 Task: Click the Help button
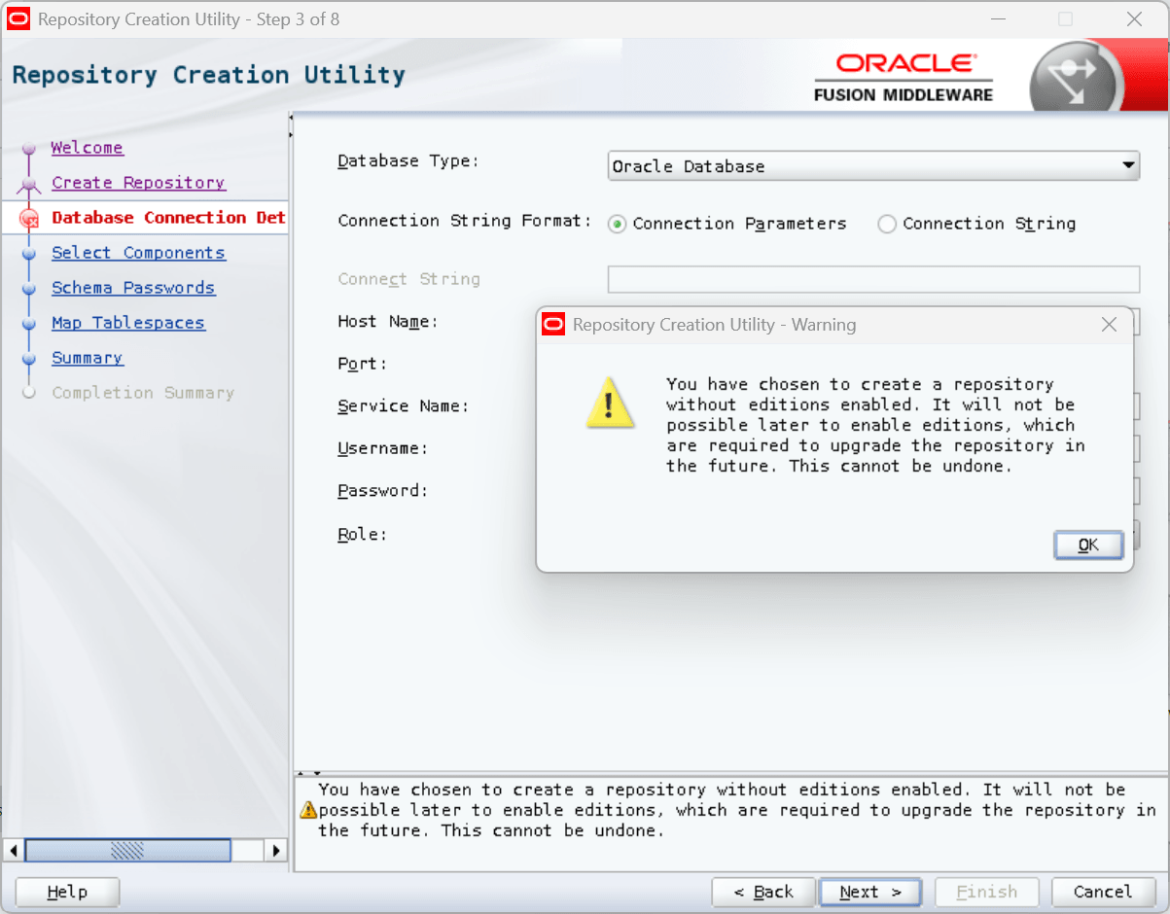point(67,892)
